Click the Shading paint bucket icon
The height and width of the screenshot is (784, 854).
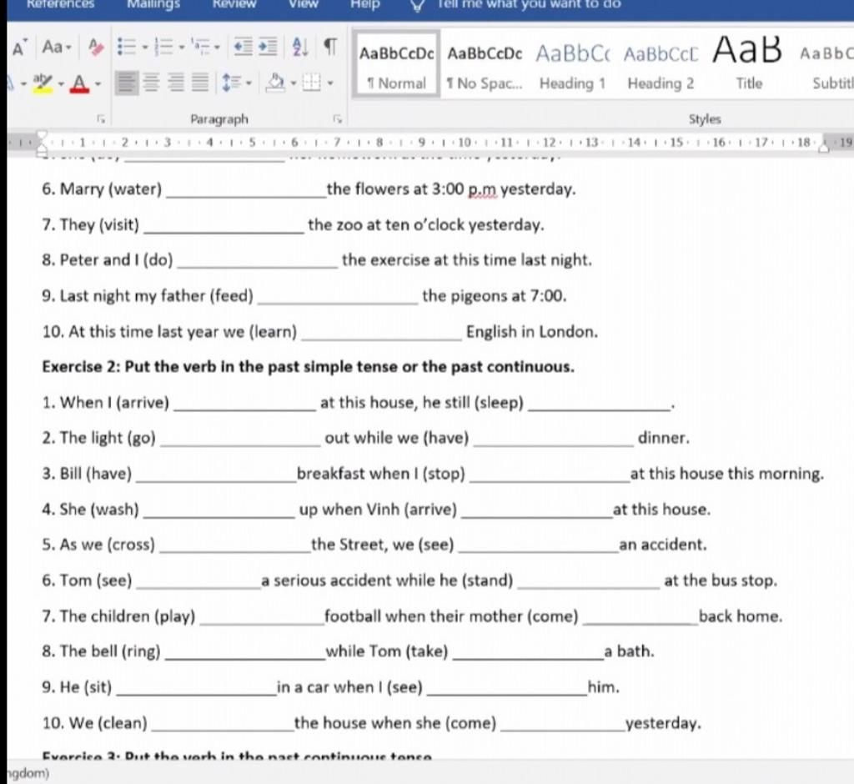275,83
